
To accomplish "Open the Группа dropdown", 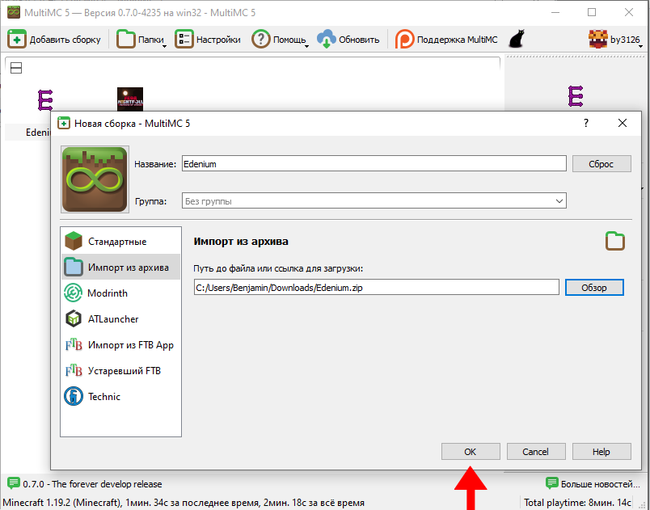I will pyautogui.click(x=374, y=201).
